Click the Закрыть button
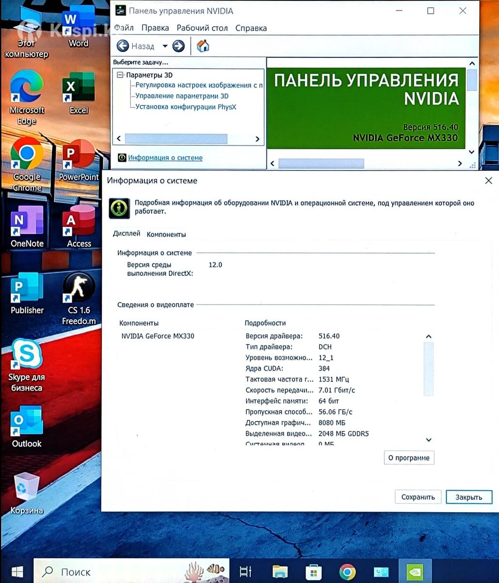The image size is (499, 583). 469,497
